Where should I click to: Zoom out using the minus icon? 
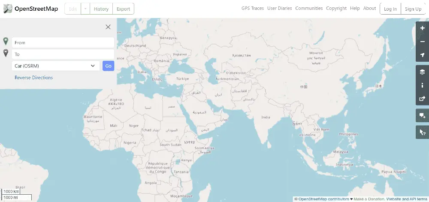coord(422,42)
